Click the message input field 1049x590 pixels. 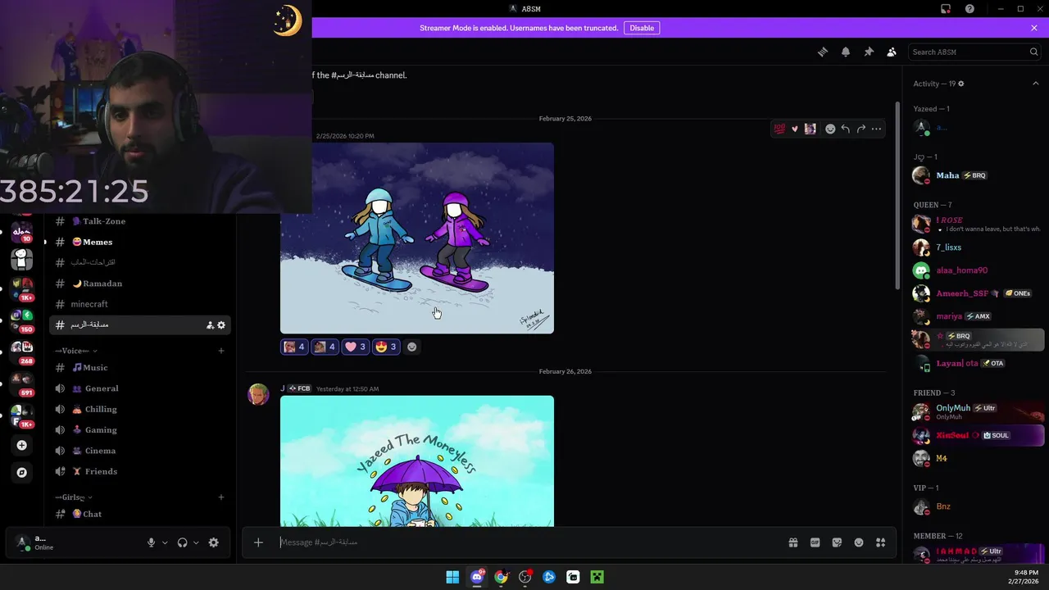pos(524,542)
